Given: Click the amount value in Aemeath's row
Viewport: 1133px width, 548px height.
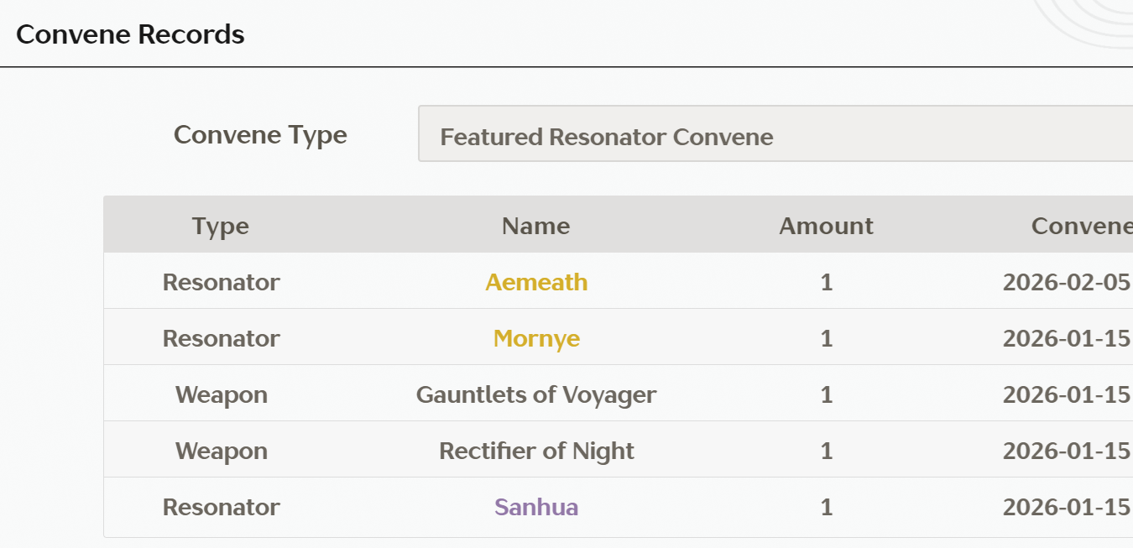Looking at the screenshot, I should tap(827, 282).
